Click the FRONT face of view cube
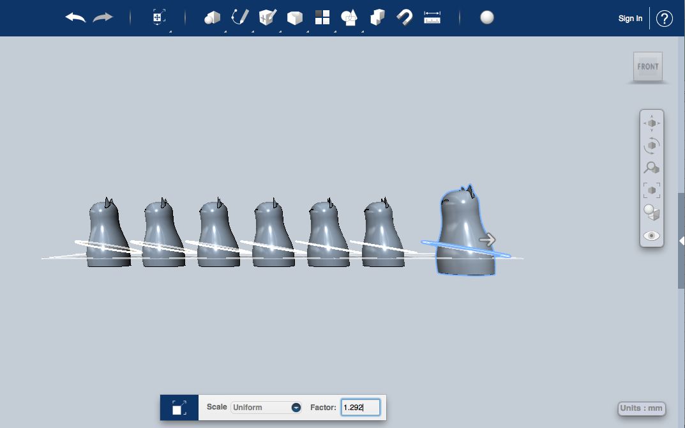The width and height of the screenshot is (685, 428). tap(648, 66)
